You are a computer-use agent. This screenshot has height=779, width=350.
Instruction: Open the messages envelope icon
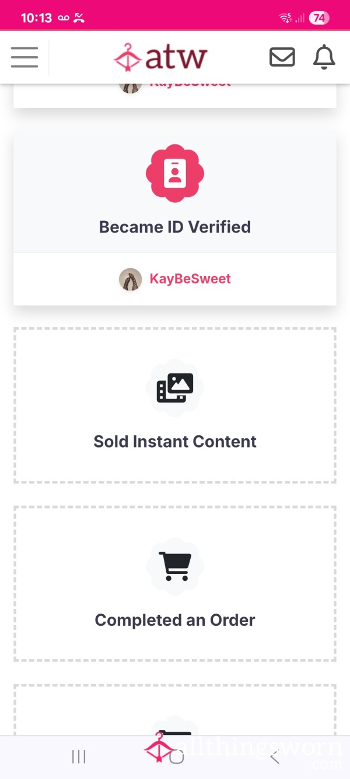tap(282, 57)
